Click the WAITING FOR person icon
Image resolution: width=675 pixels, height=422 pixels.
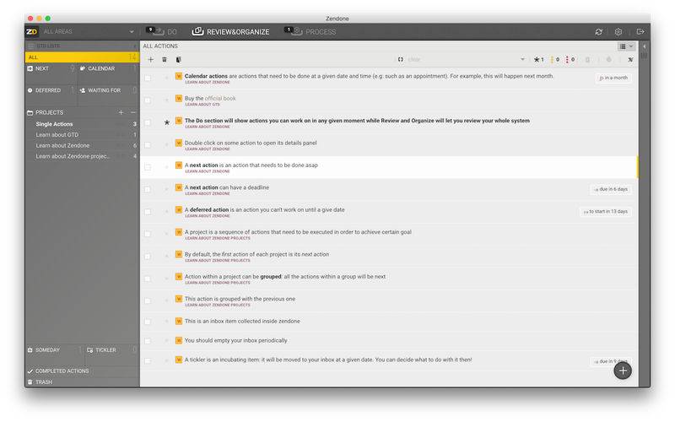[x=83, y=90]
